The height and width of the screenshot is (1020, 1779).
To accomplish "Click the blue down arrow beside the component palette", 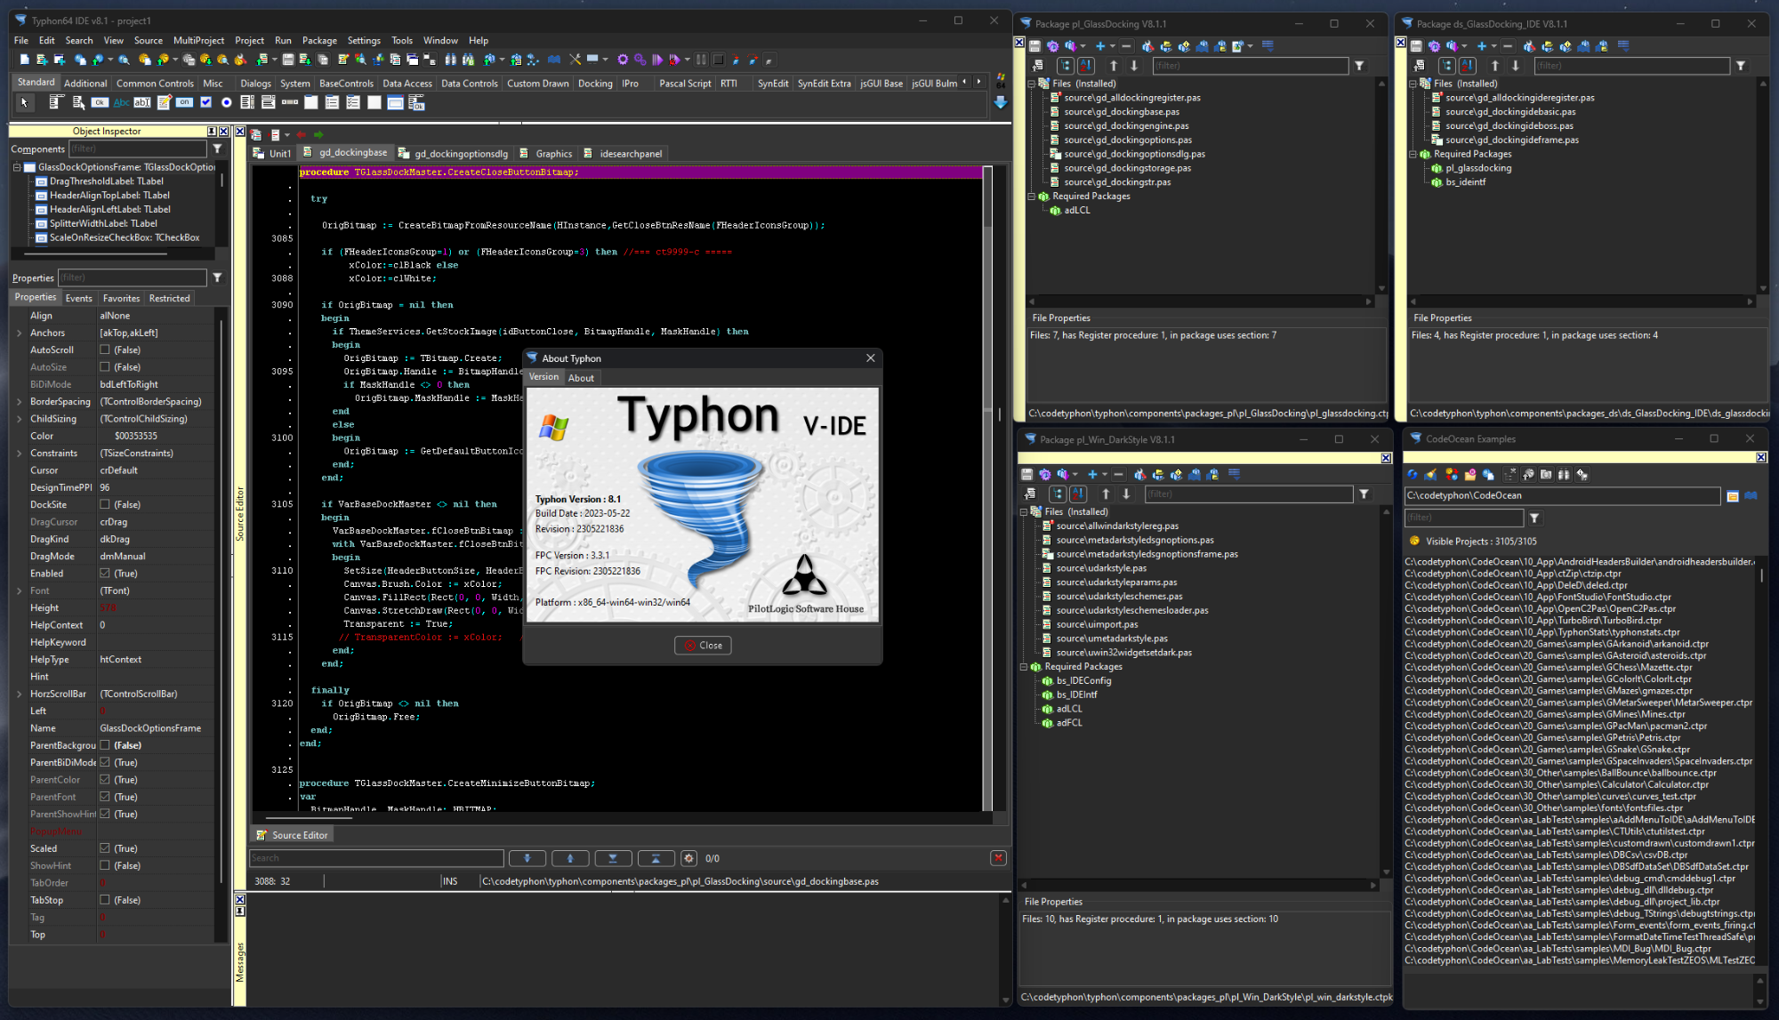I will pyautogui.click(x=1001, y=102).
